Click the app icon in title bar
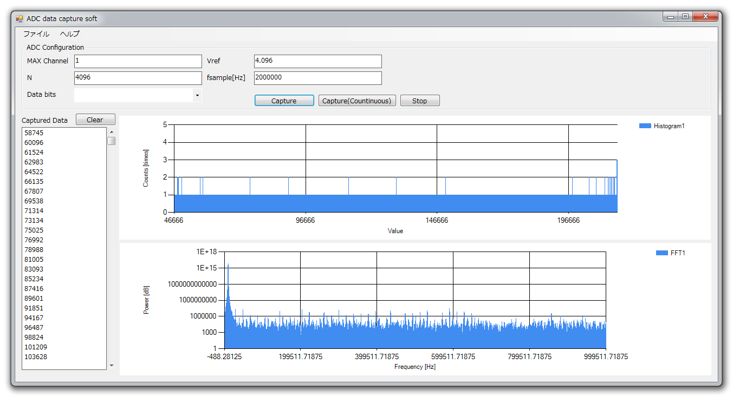The width and height of the screenshot is (733, 397). [20, 19]
